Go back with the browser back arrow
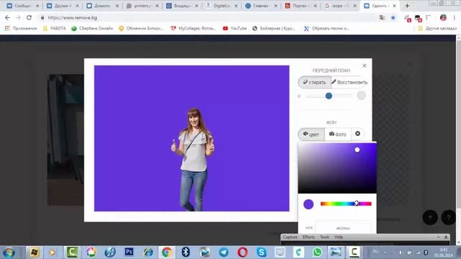The height and width of the screenshot is (259, 461). [7, 17]
